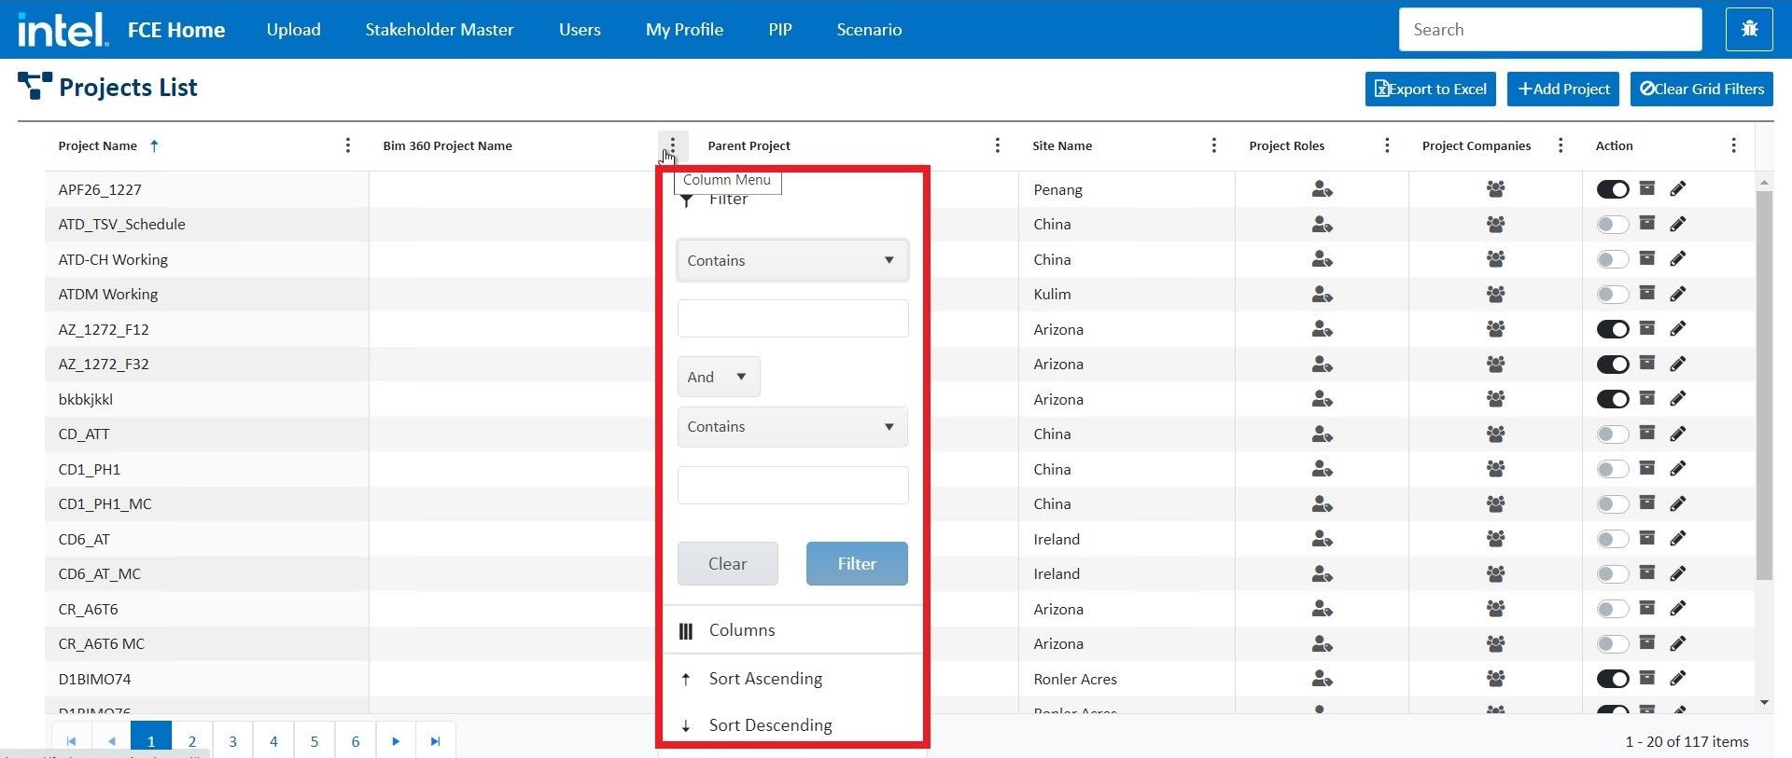This screenshot has height=758, width=1792.
Task: Turn off the AZ_1272_F12 project toggle
Action: click(1612, 329)
